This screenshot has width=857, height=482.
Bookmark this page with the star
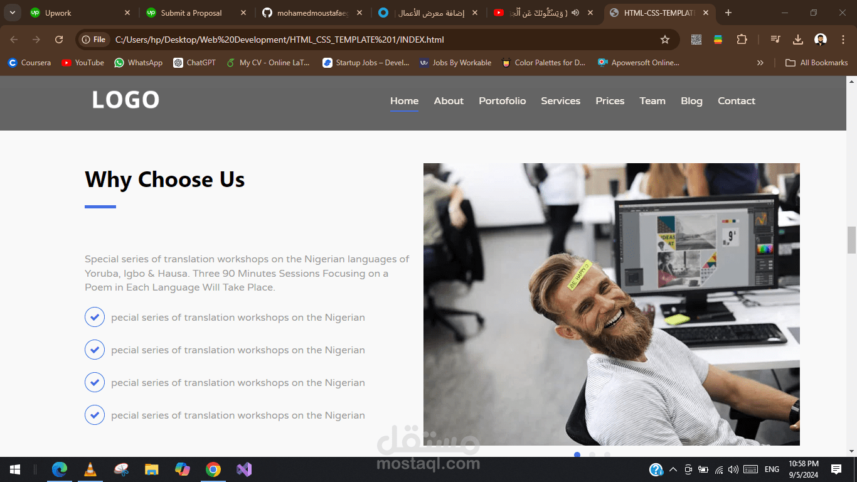(665, 40)
